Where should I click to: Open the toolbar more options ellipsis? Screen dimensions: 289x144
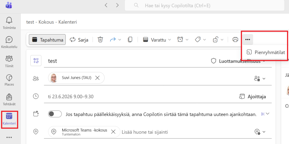pos(248,40)
